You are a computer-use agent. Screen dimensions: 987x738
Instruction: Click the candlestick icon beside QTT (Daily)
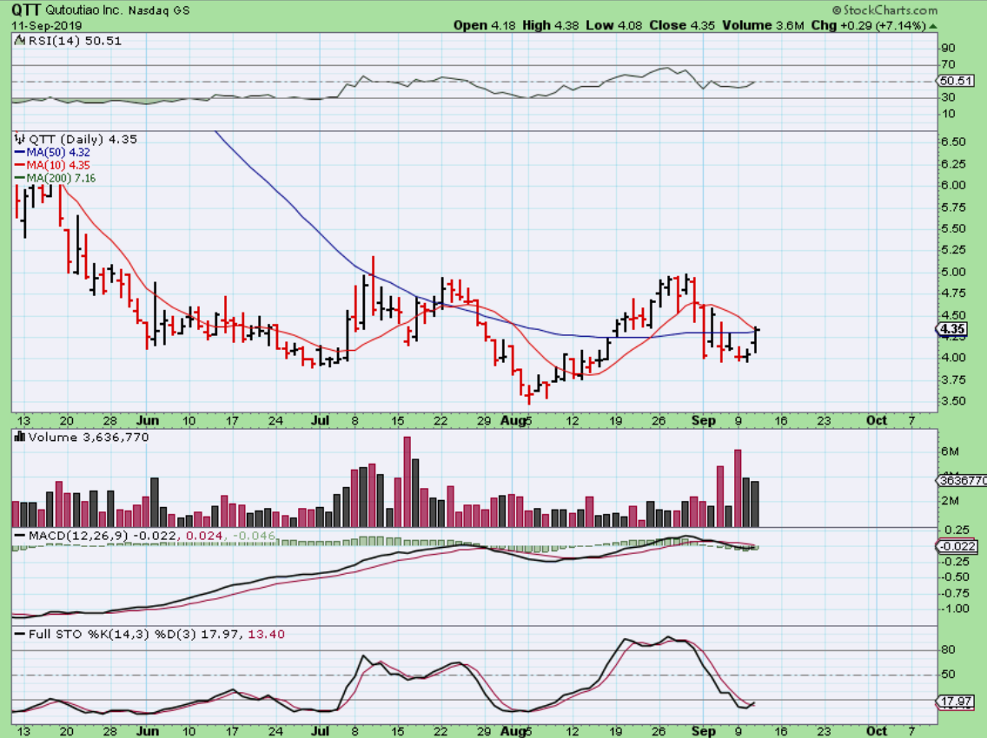[x=20, y=139]
